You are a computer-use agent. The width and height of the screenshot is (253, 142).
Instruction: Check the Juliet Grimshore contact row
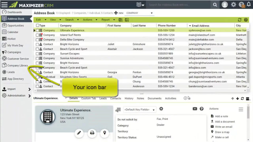click(37, 44)
